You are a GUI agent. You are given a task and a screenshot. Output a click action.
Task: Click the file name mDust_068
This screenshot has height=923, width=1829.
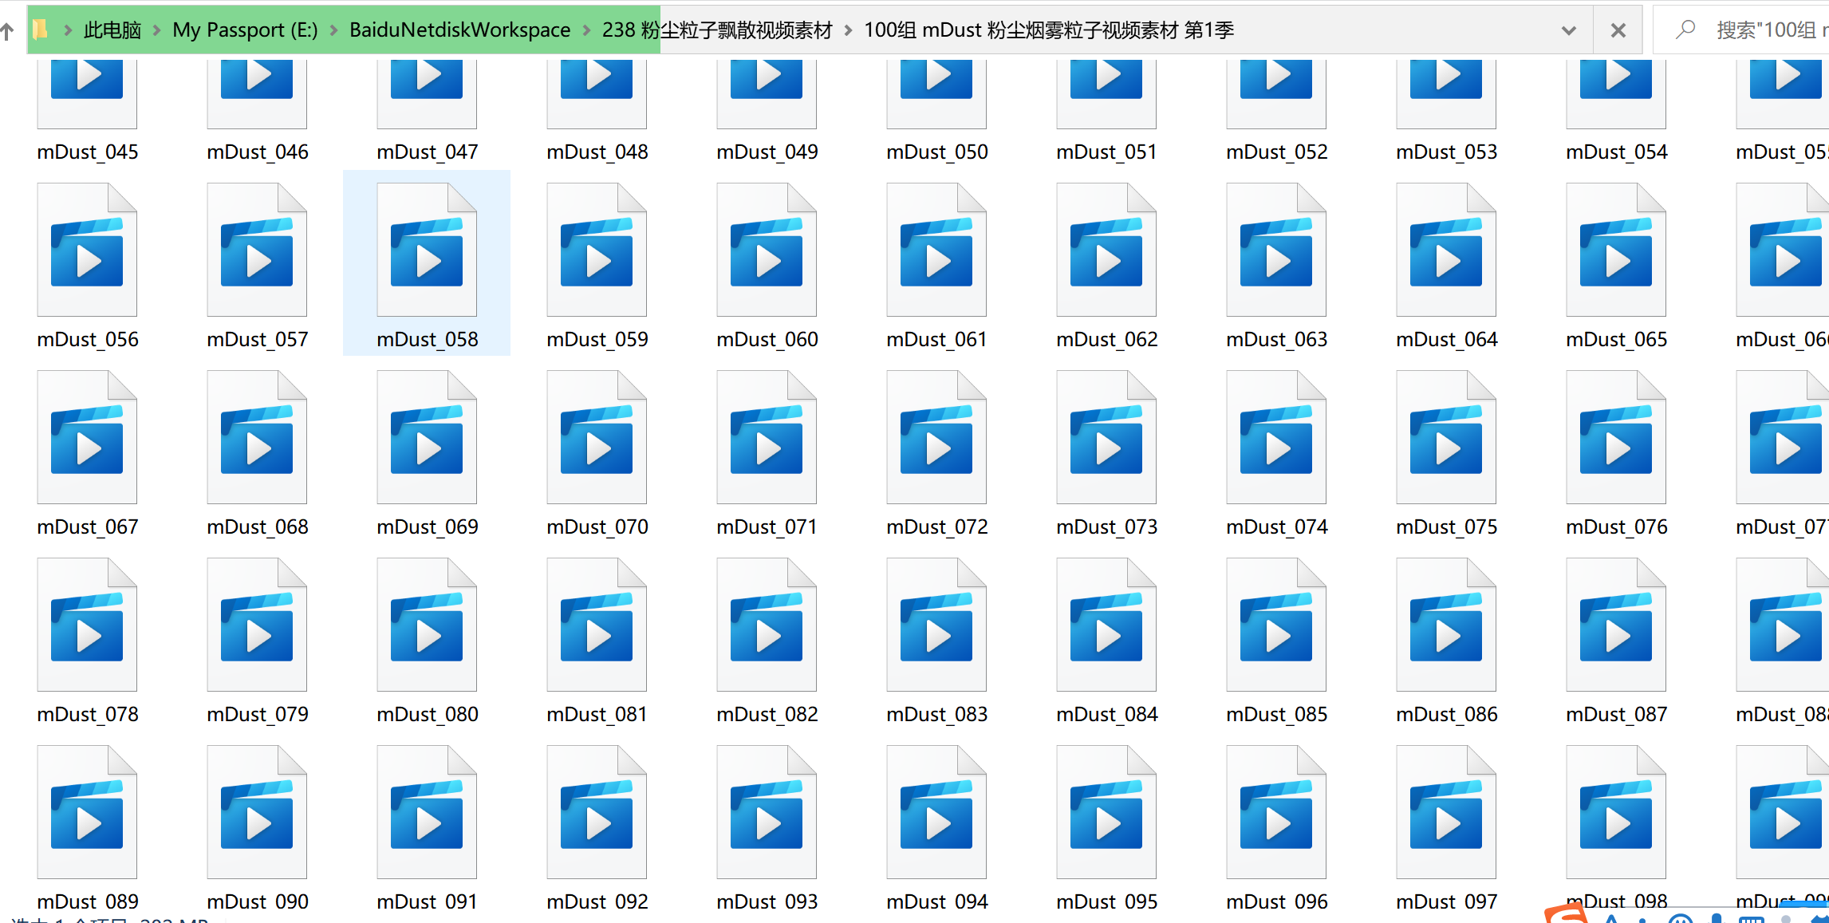tap(258, 527)
